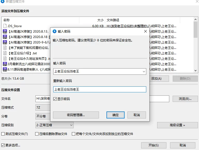This screenshot has width=199, height=150.
Task: Click into the 重新输入密码 text field
Action: click(99, 89)
